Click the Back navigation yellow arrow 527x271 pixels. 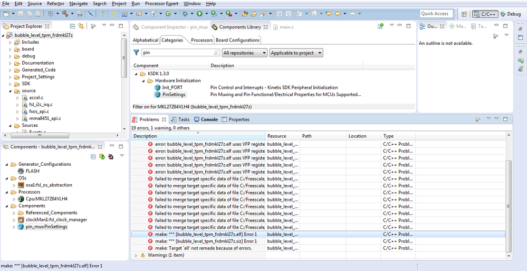pos(338,14)
